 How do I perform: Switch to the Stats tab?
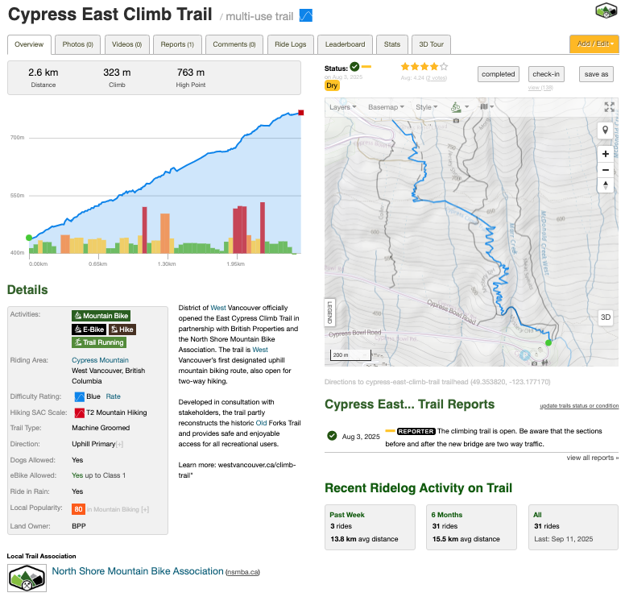392,44
